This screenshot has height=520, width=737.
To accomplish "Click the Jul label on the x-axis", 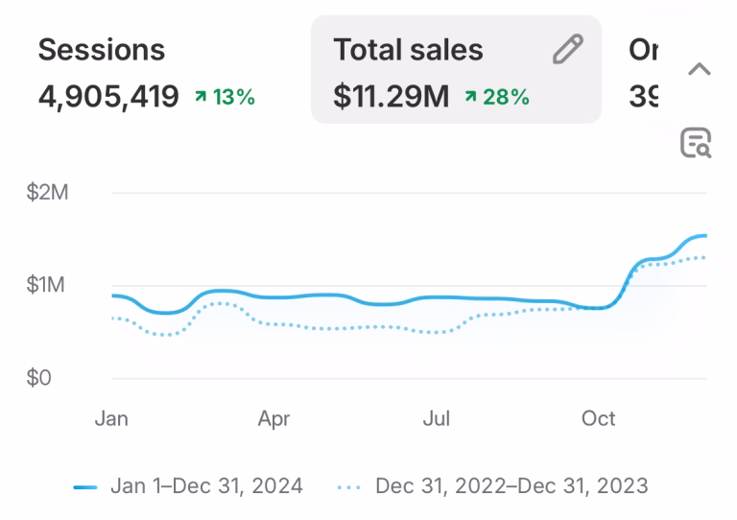I will (x=437, y=419).
